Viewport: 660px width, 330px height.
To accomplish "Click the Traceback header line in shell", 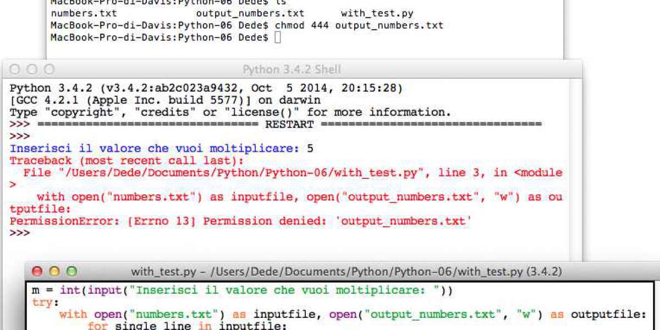I will pyautogui.click(x=127, y=161).
